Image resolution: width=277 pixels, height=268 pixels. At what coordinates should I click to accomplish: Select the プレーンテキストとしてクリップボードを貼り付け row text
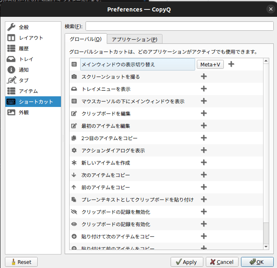coord(137,200)
